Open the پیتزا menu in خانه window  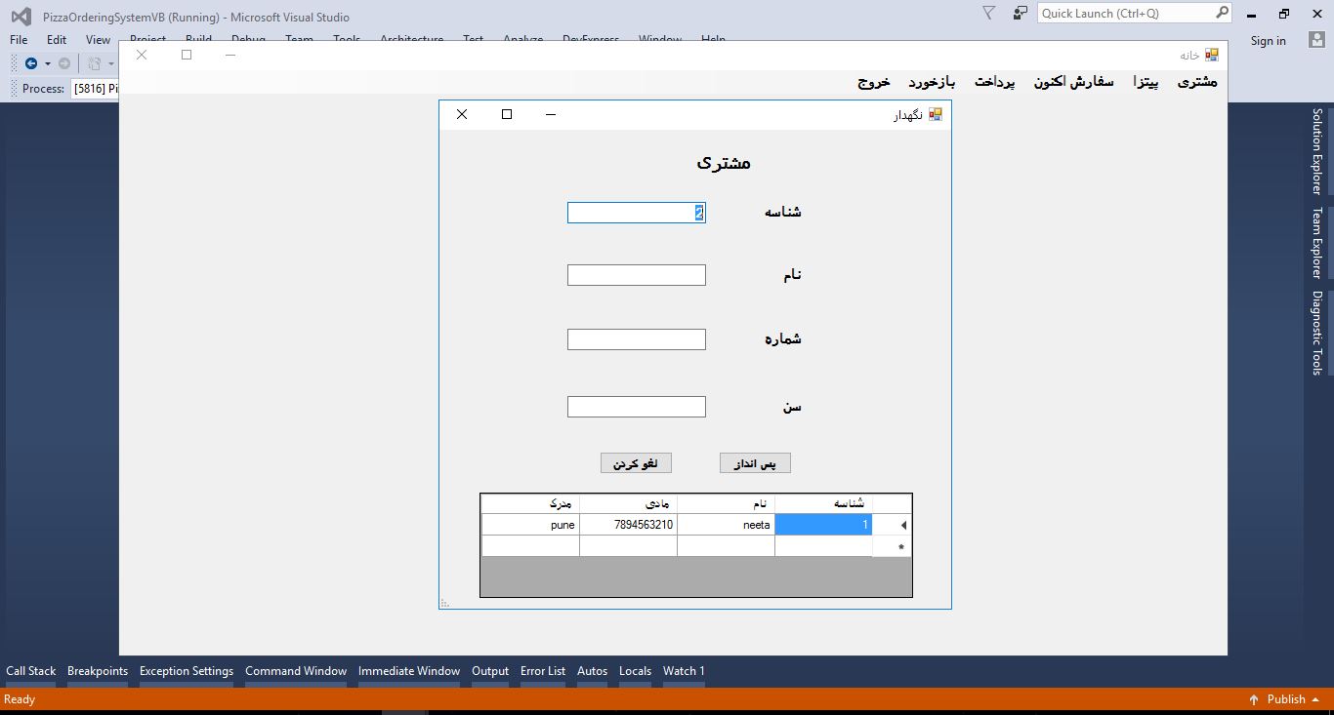(1146, 82)
